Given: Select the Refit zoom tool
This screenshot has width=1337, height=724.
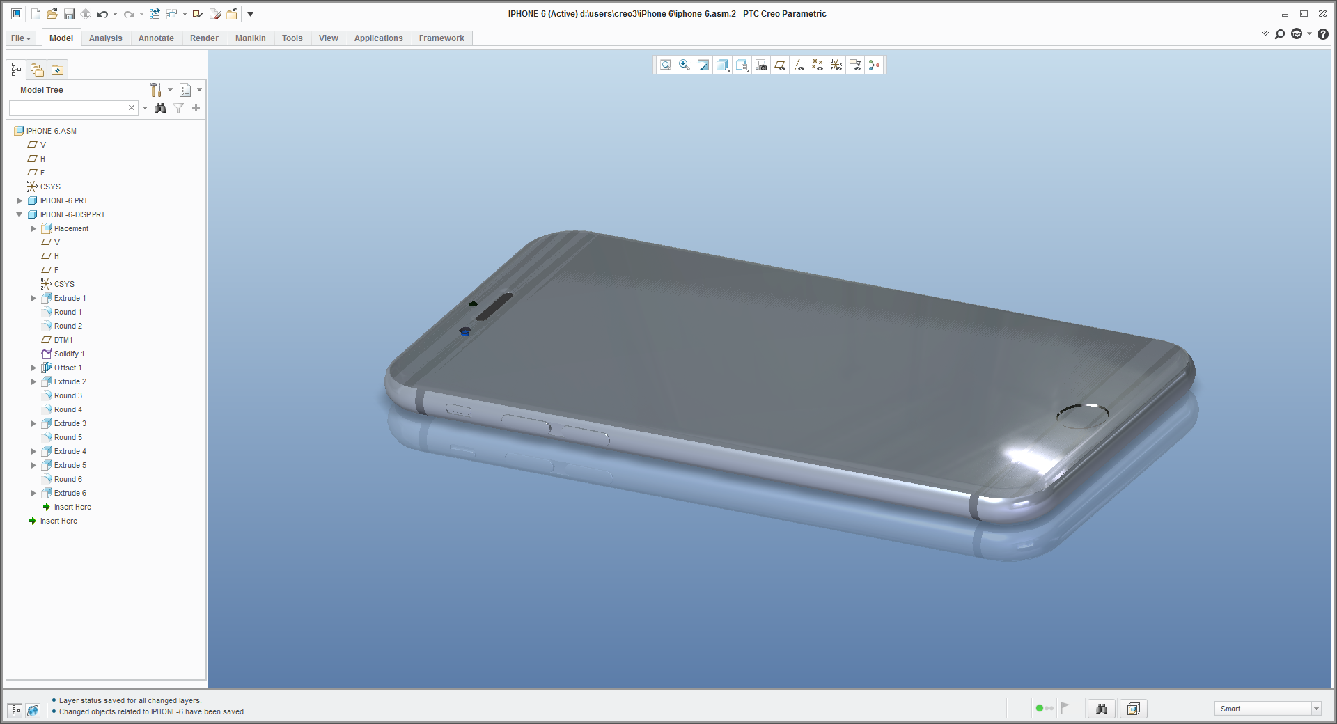Looking at the screenshot, I should pyautogui.click(x=665, y=65).
